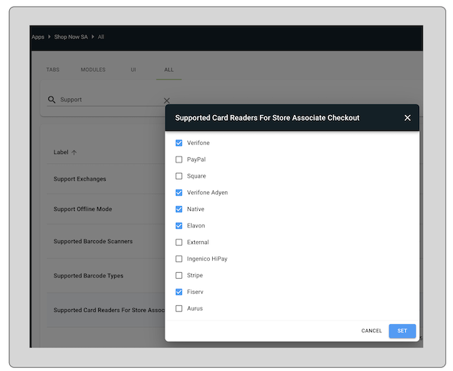Check the Square checkbox

point(179,176)
